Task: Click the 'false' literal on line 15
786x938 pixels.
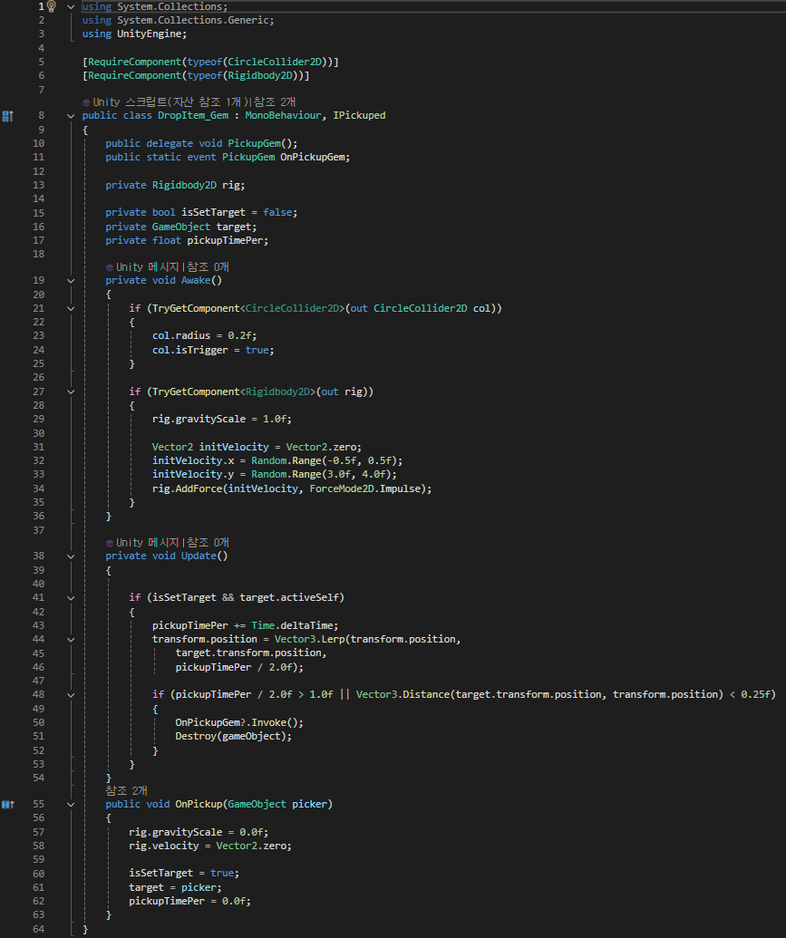Action: 277,213
